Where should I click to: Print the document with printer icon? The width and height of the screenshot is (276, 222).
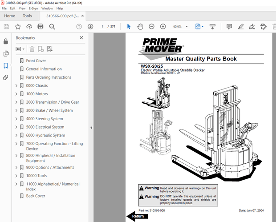click(41, 27)
